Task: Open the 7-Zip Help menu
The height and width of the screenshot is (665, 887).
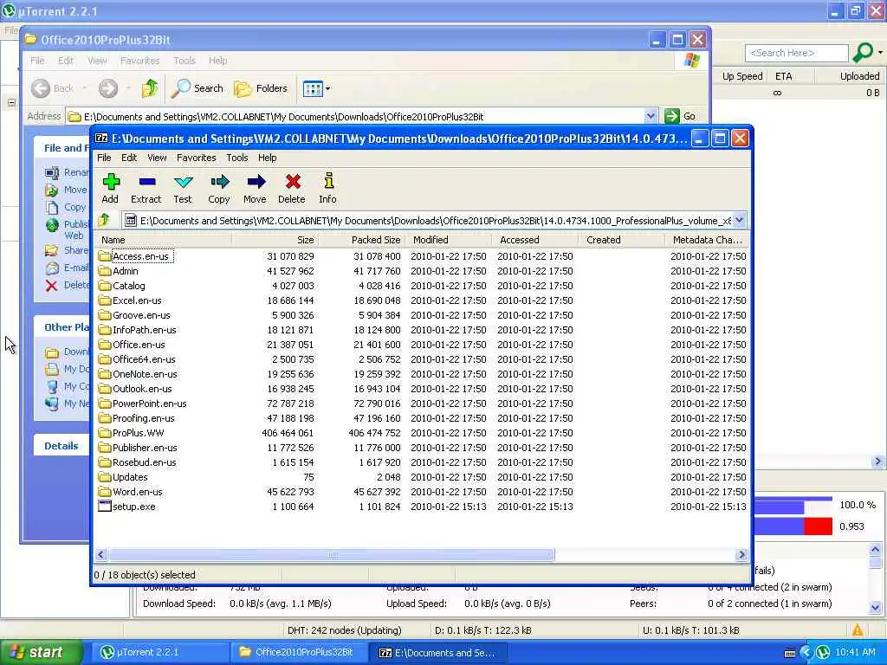Action: pos(267,158)
